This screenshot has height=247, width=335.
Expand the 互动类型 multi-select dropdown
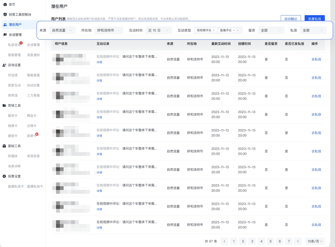point(238,30)
